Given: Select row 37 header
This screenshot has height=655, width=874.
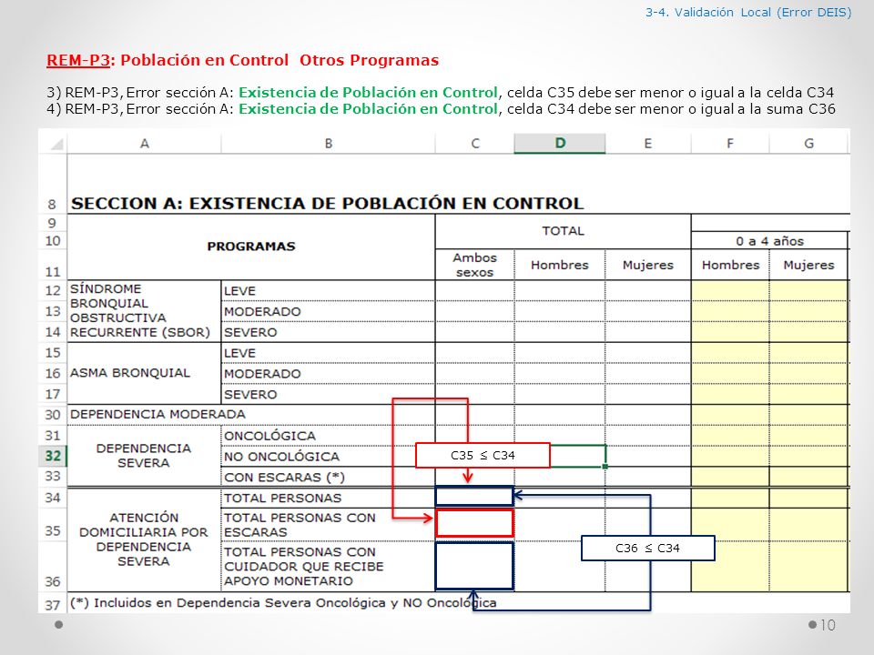Looking at the screenshot, I should [x=53, y=604].
